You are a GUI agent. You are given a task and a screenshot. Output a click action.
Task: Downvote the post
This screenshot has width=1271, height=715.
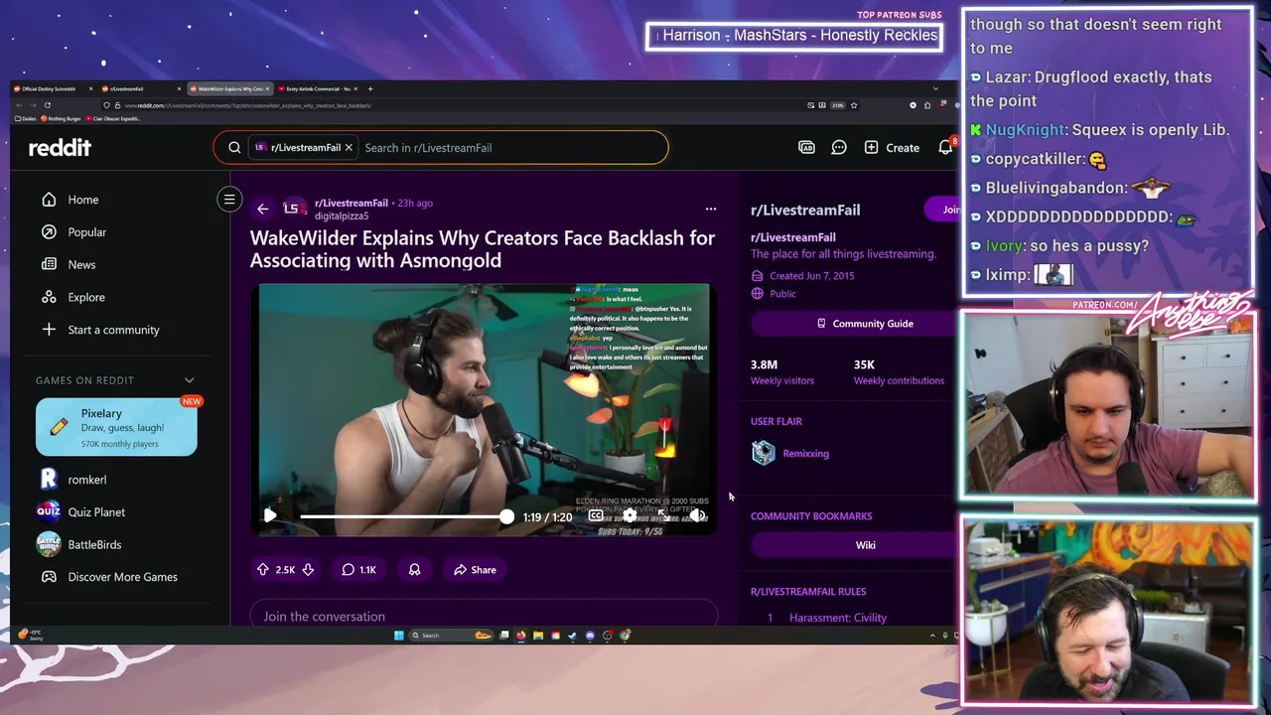[x=308, y=570]
